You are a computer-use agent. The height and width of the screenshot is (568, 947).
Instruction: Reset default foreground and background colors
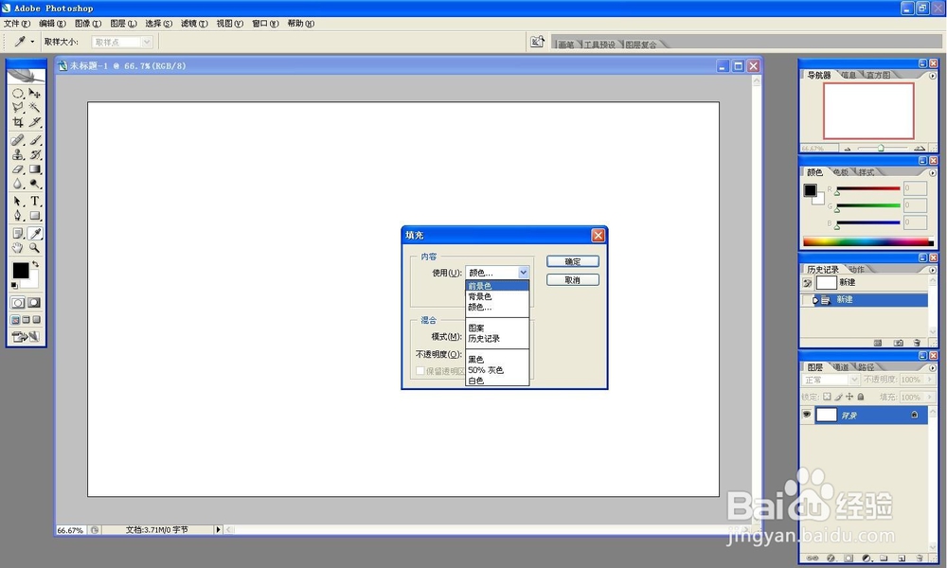coord(14,286)
